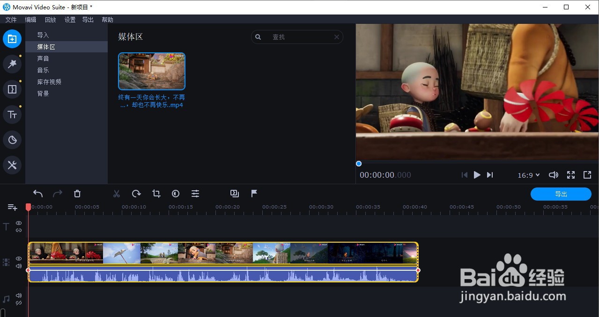This screenshot has height=317, width=599.
Task: Open the filters magic wand panel
Action: click(12, 64)
